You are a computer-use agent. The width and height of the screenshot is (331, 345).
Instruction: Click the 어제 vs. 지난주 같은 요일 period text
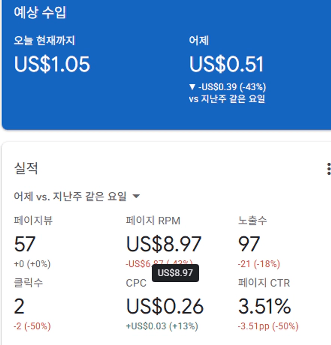click(70, 196)
